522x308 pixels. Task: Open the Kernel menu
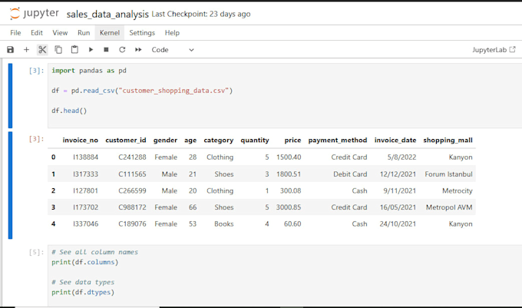(110, 32)
